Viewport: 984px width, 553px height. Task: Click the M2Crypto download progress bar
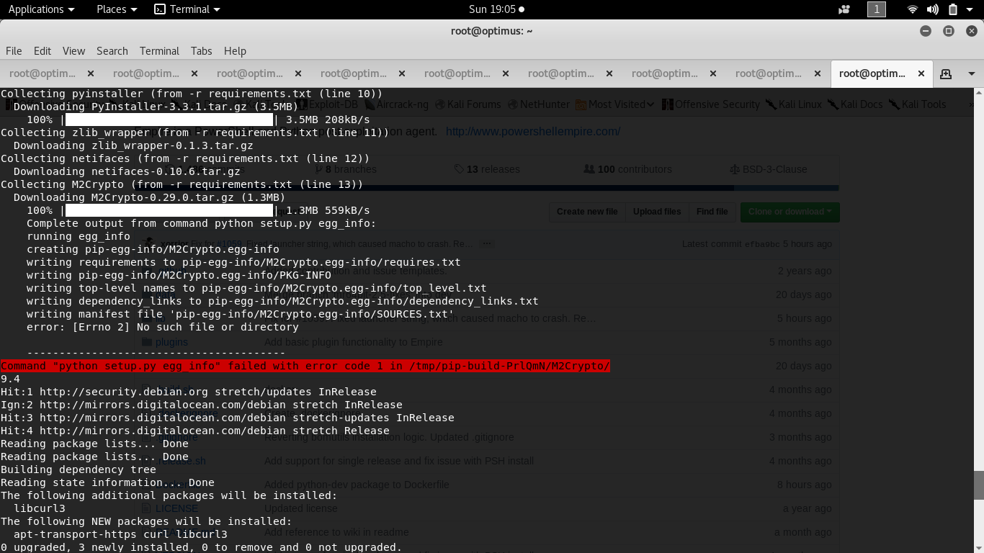(x=169, y=210)
